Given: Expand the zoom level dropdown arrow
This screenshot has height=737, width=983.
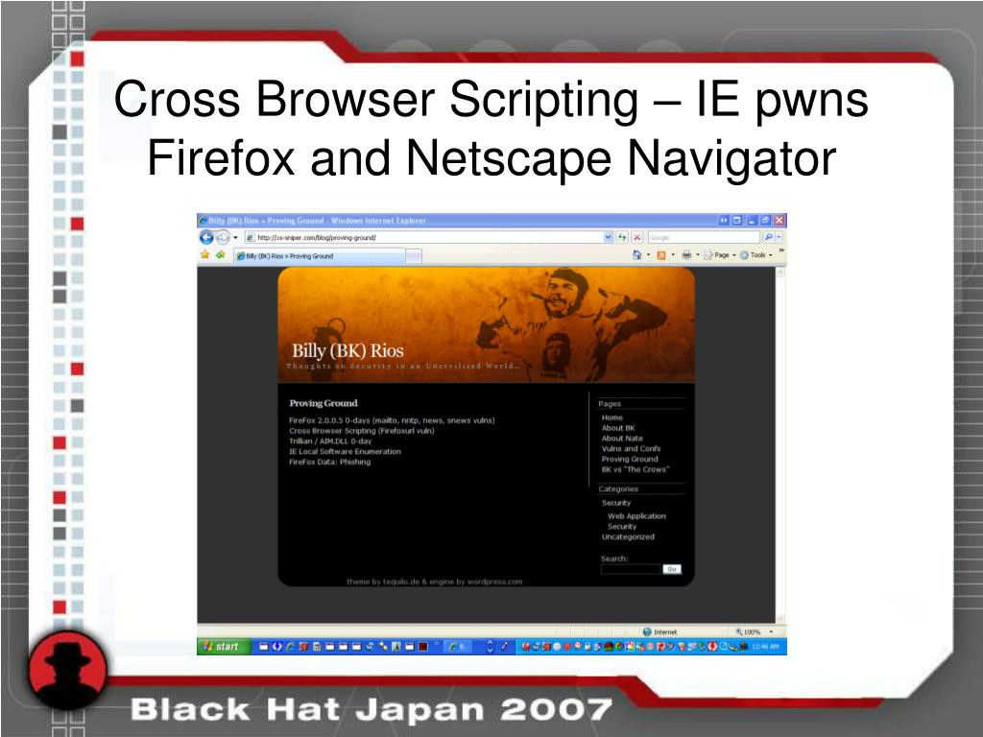Looking at the screenshot, I should click(771, 631).
